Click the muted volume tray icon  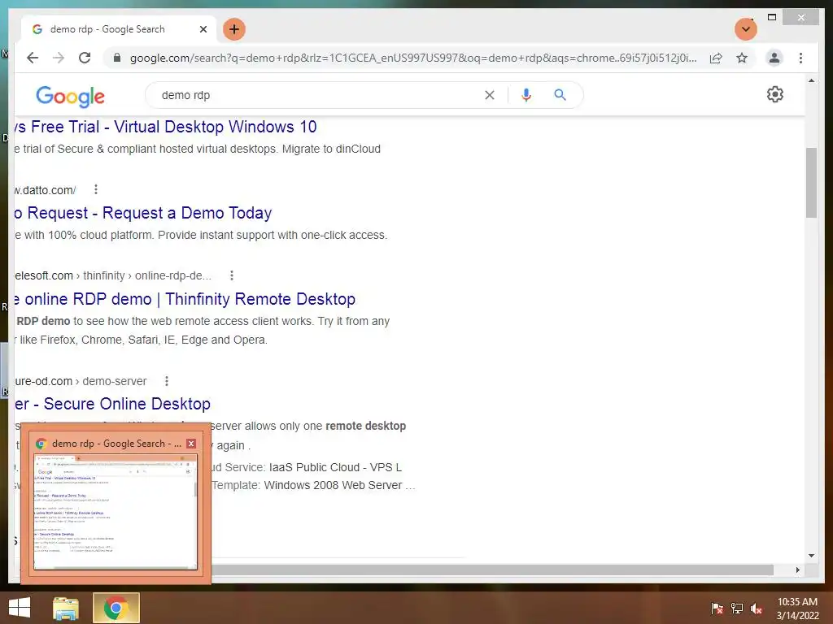[x=757, y=608]
